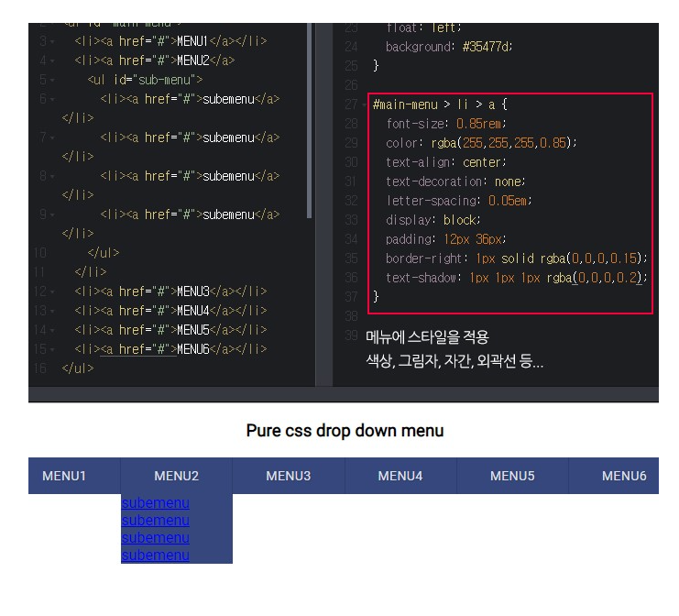Click the Pure css drop down menu heading

point(345,431)
